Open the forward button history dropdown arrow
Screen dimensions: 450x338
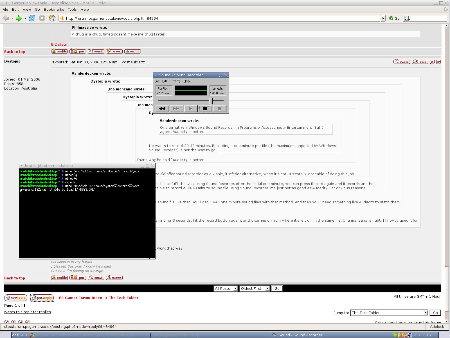pos(25,19)
